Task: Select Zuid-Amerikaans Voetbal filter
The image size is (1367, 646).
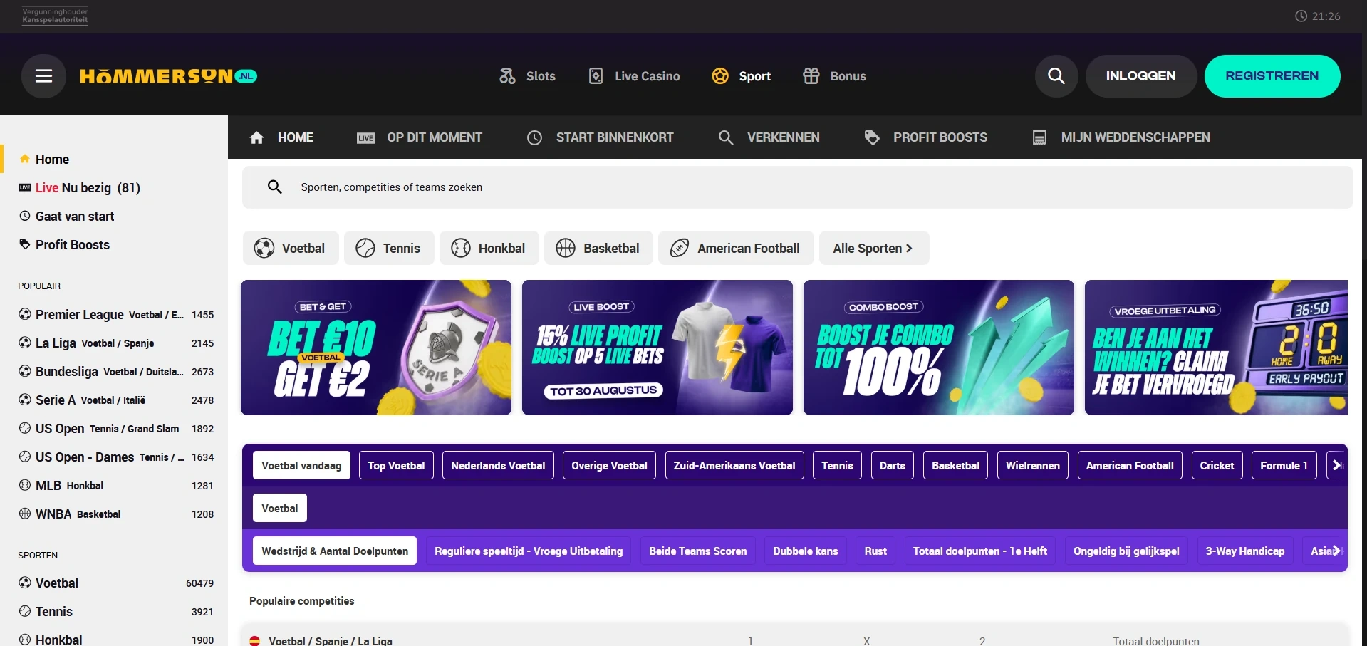Action: coord(734,465)
